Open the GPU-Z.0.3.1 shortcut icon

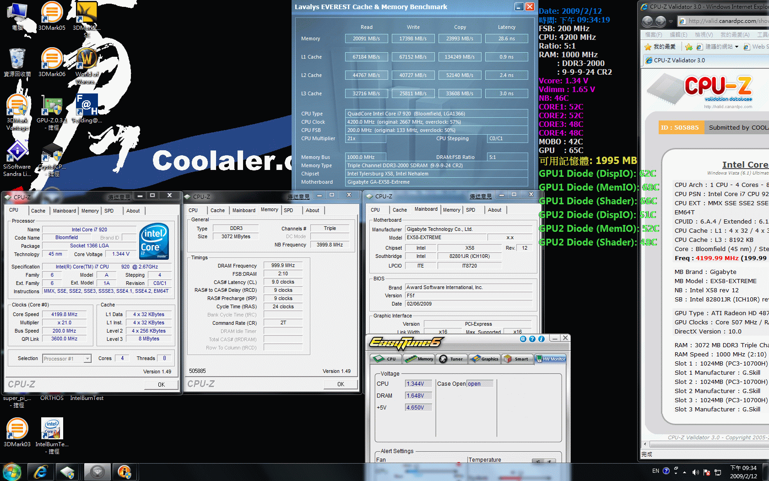(52, 112)
